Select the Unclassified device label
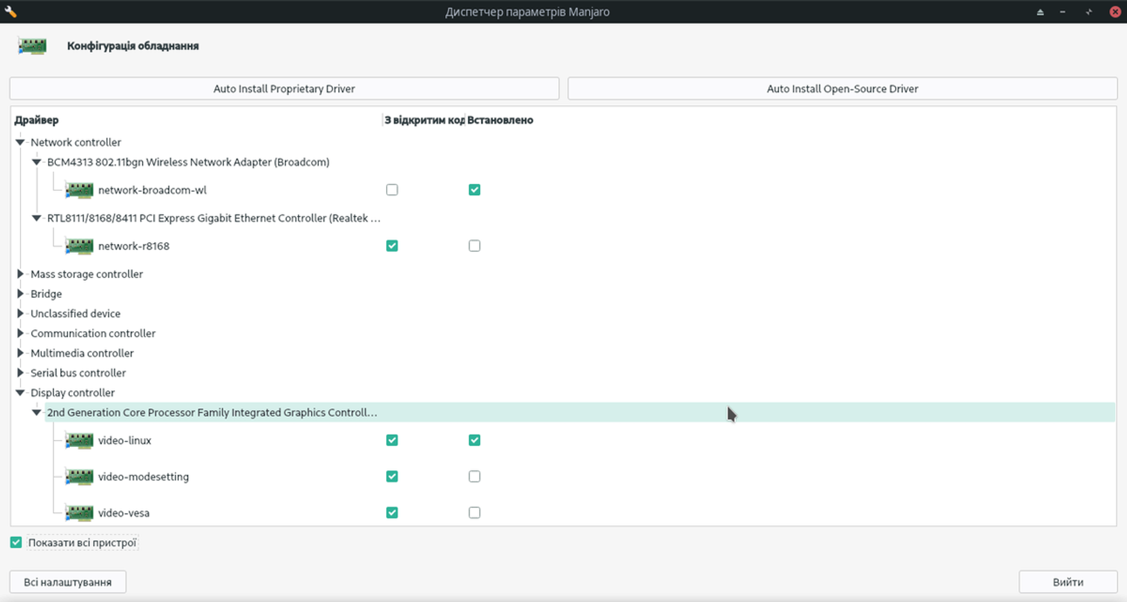Screen dimensions: 1127x602 pyautogui.click(x=76, y=314)
